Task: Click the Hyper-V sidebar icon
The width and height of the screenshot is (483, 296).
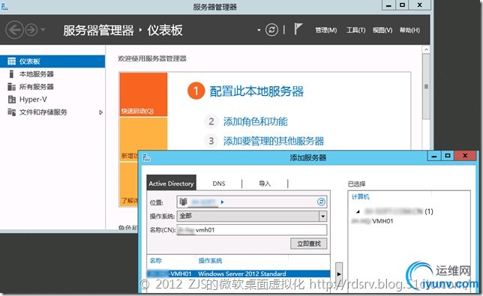Action: tap(12, 100)
